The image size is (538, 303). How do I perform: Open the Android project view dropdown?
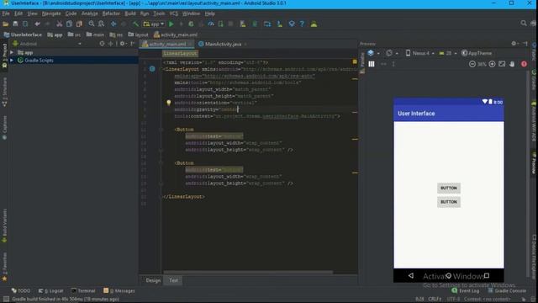(x=47, y=44)
